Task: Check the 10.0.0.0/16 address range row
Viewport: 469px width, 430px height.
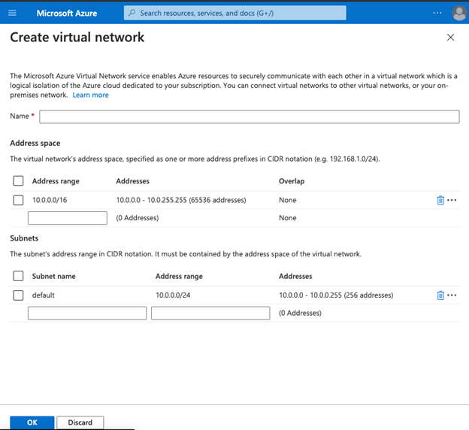Action: 18,200
